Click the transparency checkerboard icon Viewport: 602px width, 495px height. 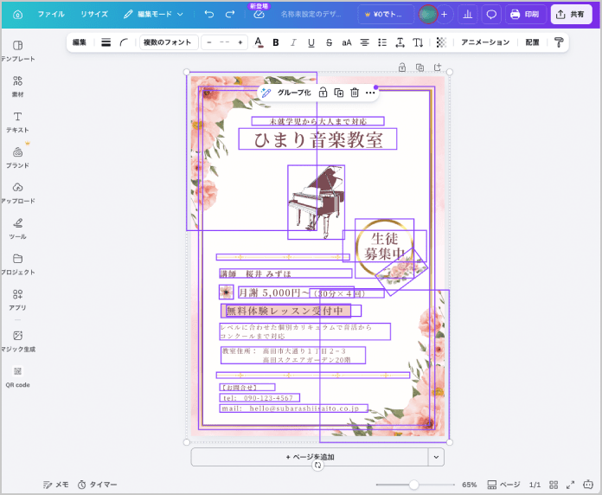tap(441, 42)
